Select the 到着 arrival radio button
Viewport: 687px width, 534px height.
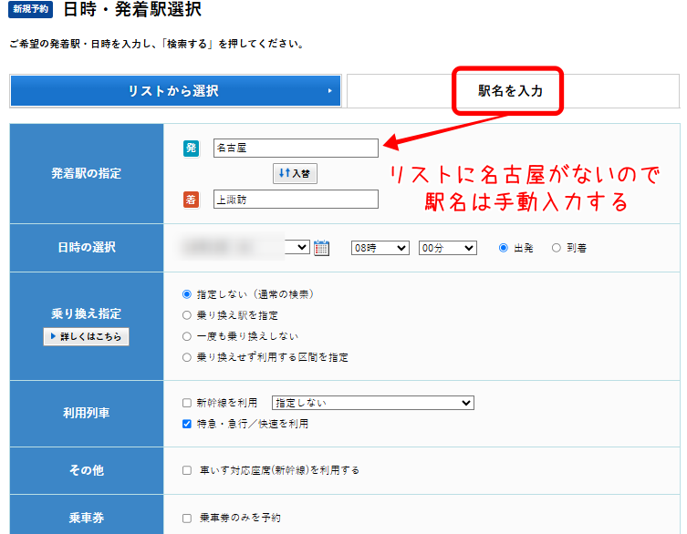point(557,248)
